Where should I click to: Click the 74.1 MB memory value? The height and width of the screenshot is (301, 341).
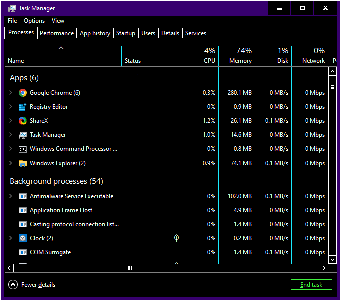point(241,163)
